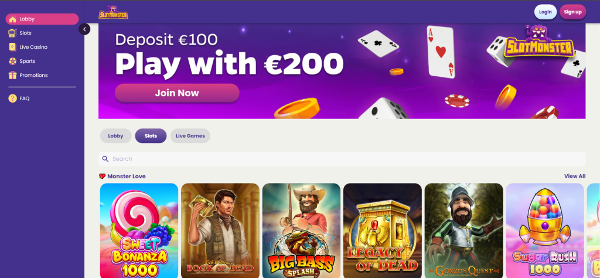The width and height of the screenshot is (600, 278).
Task: Click the Promotions gift box icon
Action: tap(13, 75)
